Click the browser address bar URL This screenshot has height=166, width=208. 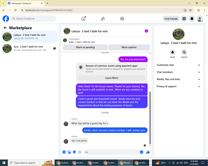pyautogui.click(x=49, y=10)
